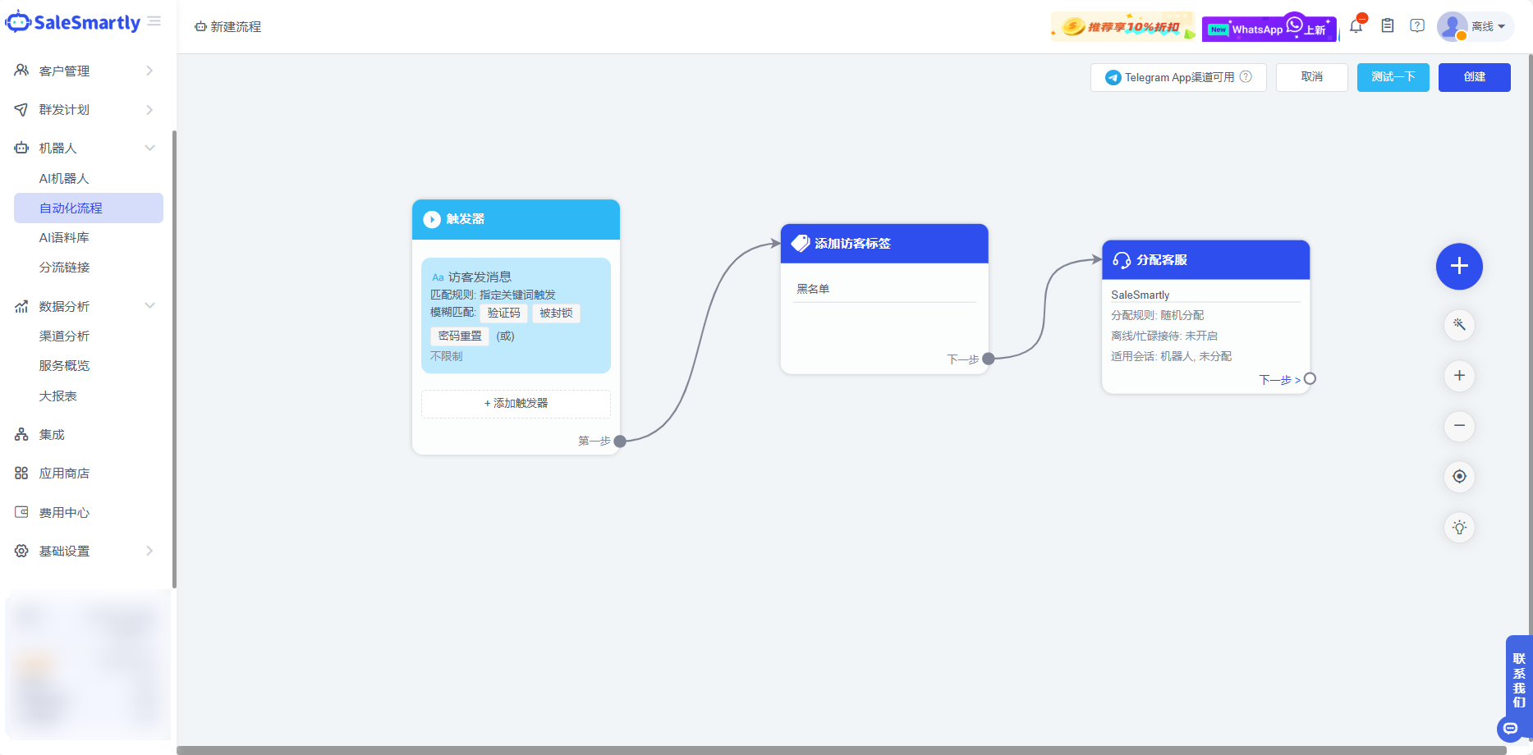Select the AI机器人 menu item
Image resolution: width=1533 pixels, height=755 pixels.
[64, 178]
